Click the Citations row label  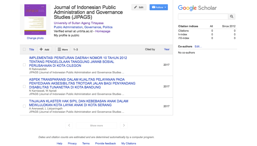(183, 31)
